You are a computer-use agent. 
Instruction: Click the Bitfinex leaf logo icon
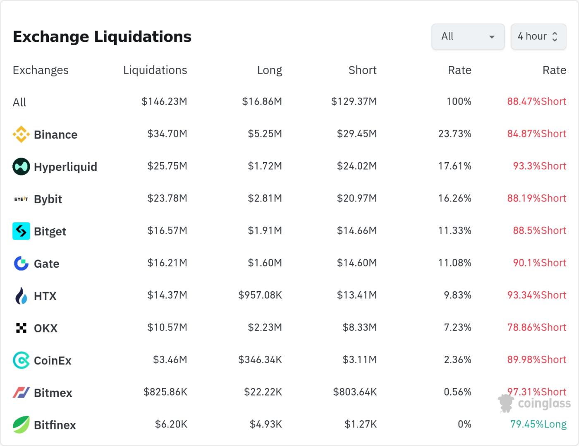click(x=21, y=425)
